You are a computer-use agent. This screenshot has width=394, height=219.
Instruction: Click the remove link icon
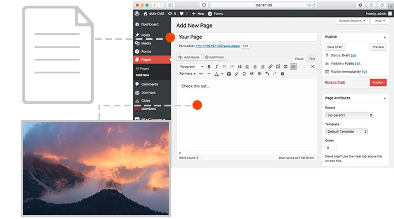(x=278, y=66)
